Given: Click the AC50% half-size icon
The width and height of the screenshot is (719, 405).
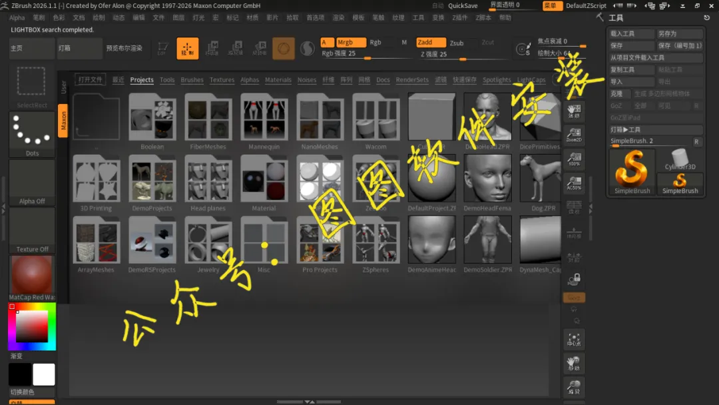Looking at the screenshot, I should click(574, 183).
